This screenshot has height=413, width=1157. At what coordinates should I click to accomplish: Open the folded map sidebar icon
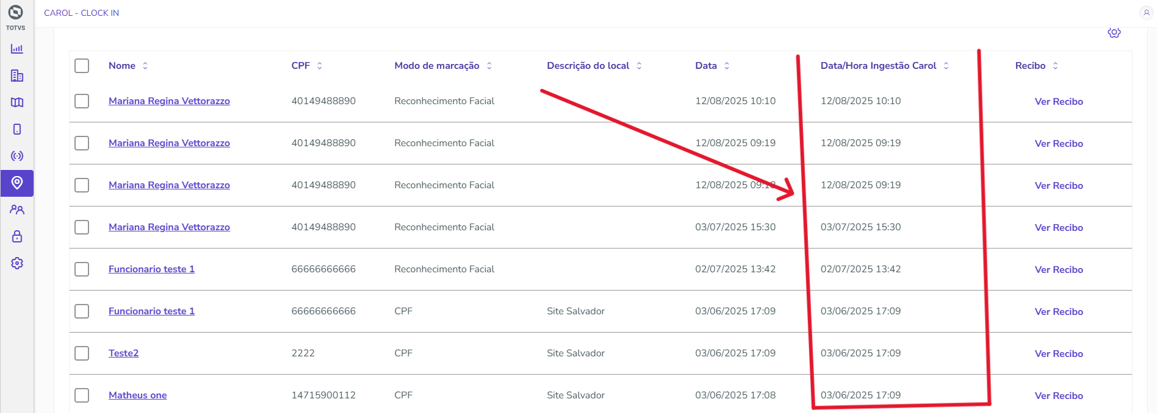[17, 102]
